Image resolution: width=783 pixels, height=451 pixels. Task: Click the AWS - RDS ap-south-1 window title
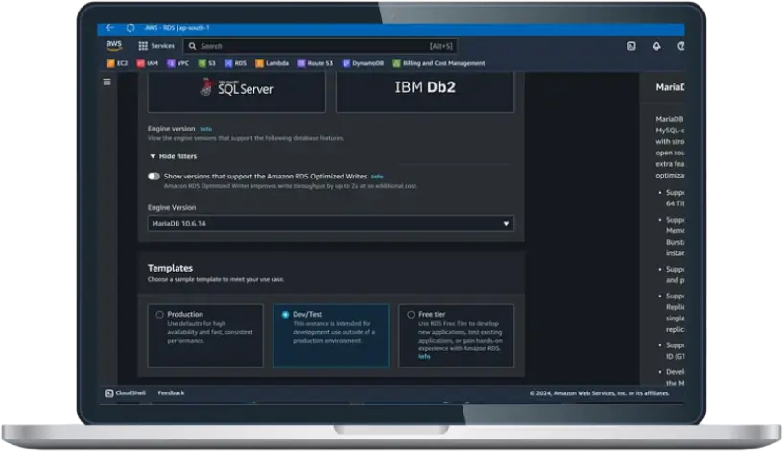point(177,28)
